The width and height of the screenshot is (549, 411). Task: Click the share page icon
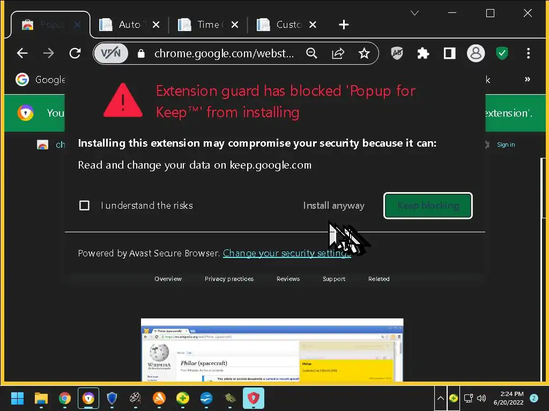(338, 53)
